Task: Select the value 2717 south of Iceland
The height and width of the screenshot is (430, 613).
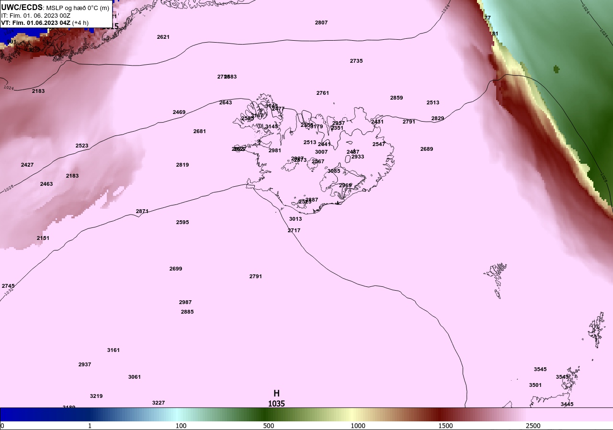Action: point(294,230)
